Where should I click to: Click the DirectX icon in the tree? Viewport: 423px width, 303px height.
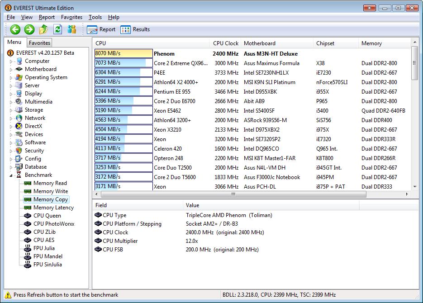click(19, 126)
